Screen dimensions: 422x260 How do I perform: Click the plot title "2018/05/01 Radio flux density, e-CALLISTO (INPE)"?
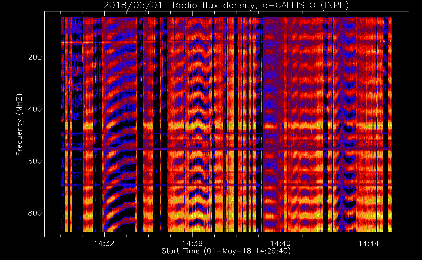tap(226, 5)
